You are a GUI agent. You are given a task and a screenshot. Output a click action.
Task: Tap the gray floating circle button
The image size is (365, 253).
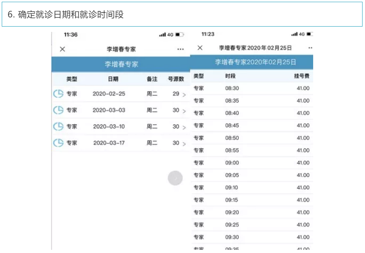pos(175,178)
